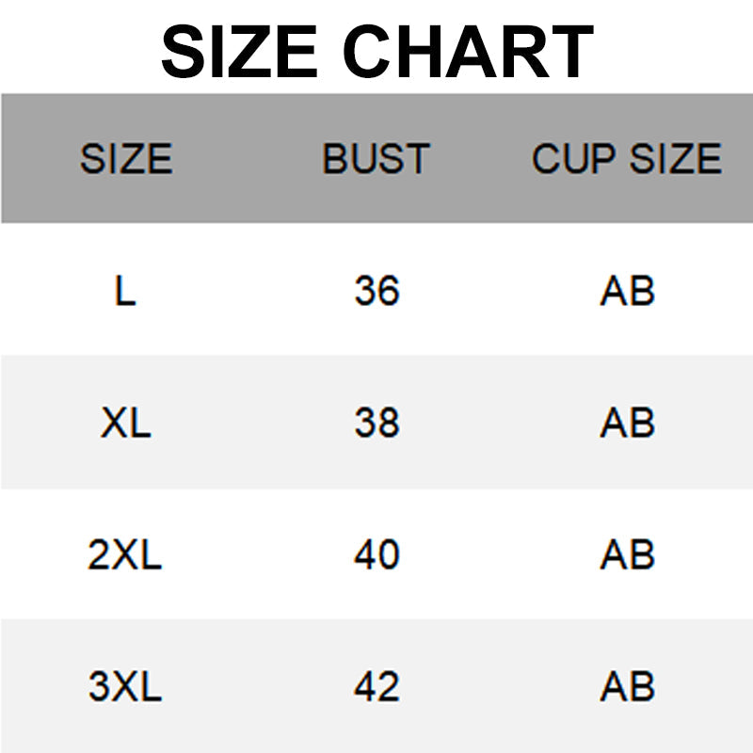Viewport: 753px width, 753px height.
Task: Click SIZE in the CUP SIZE header
Action: click(x=676, y=159)
